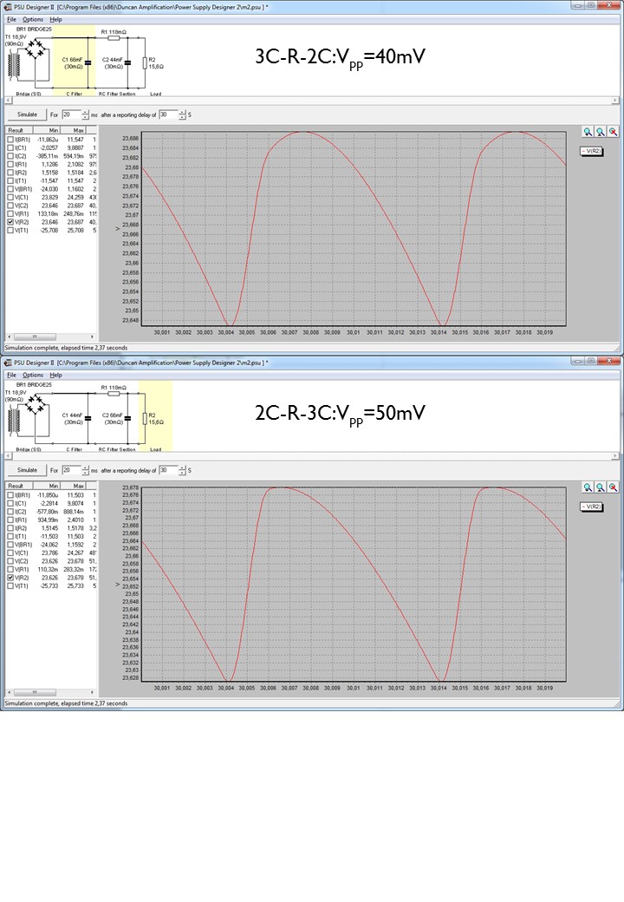This screenshot has height=902, width=624.
Task: Click results list horizontal scrollbar thumb in 3C-R-2C window
Action: [x=35, y=337]
